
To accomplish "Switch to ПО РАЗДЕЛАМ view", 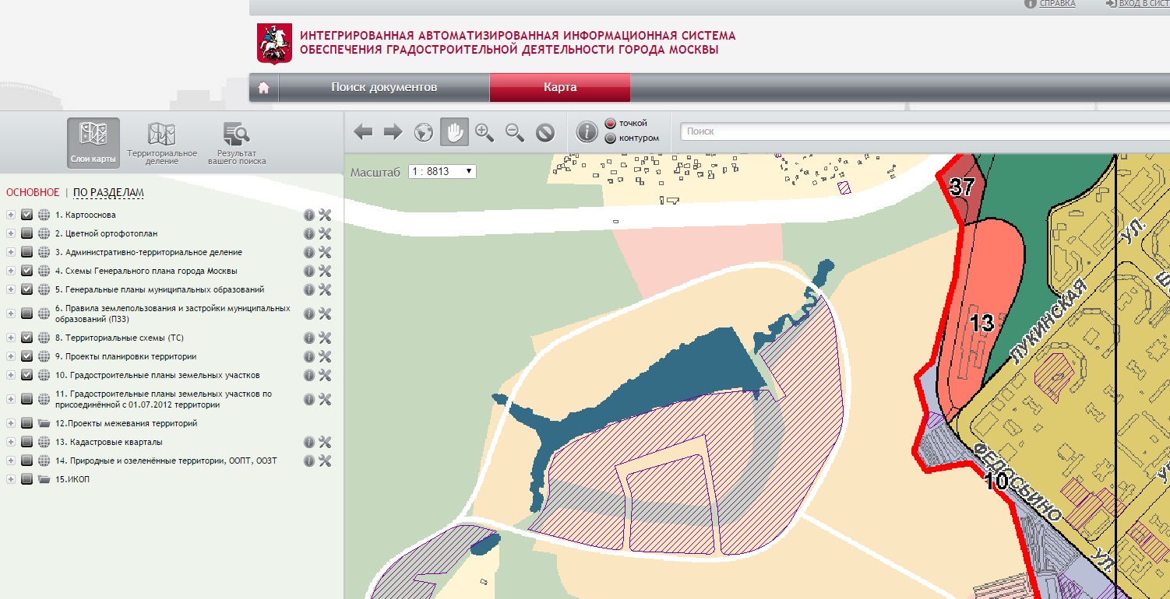I will (108, 193).
